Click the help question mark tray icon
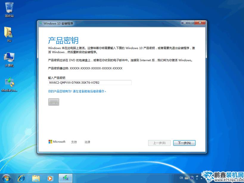This screenshot has width=244, height=183. click(x=192, y=178)
